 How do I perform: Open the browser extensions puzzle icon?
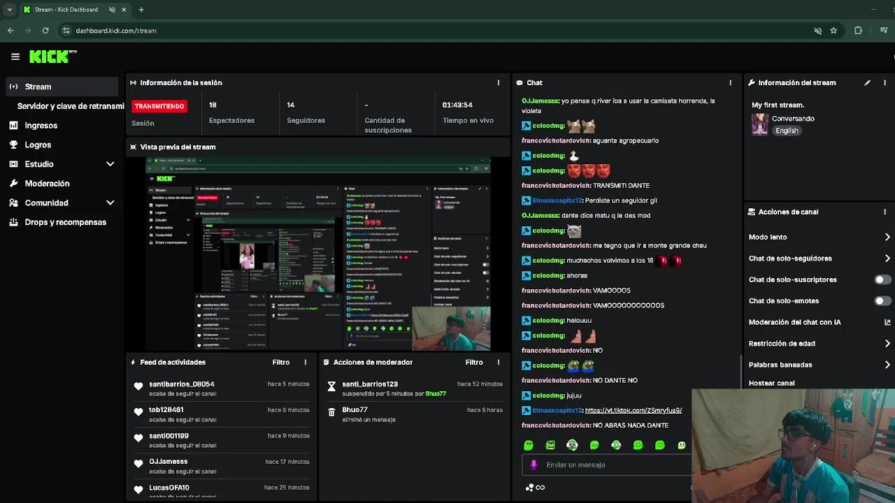858,31
